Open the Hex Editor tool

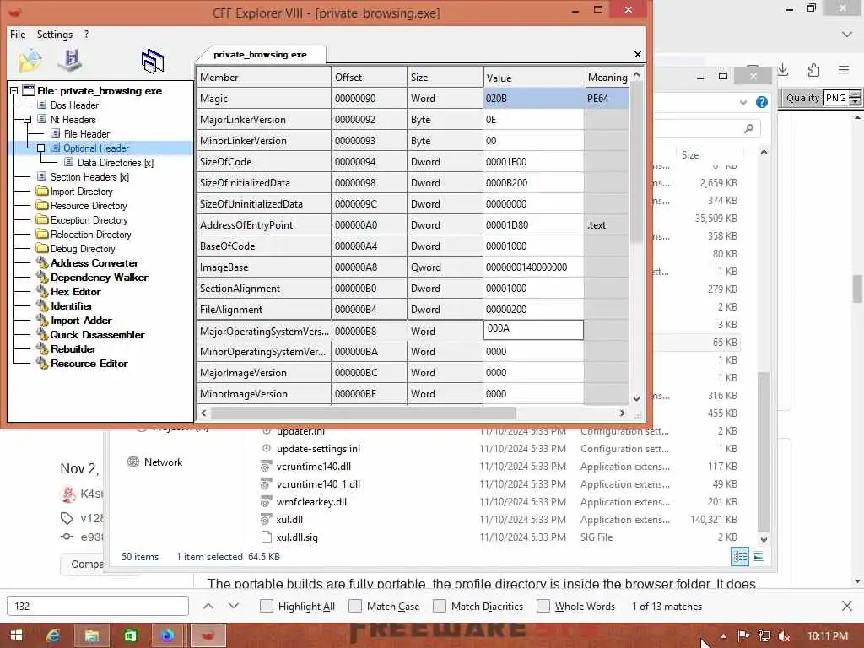tap(75, 291)
